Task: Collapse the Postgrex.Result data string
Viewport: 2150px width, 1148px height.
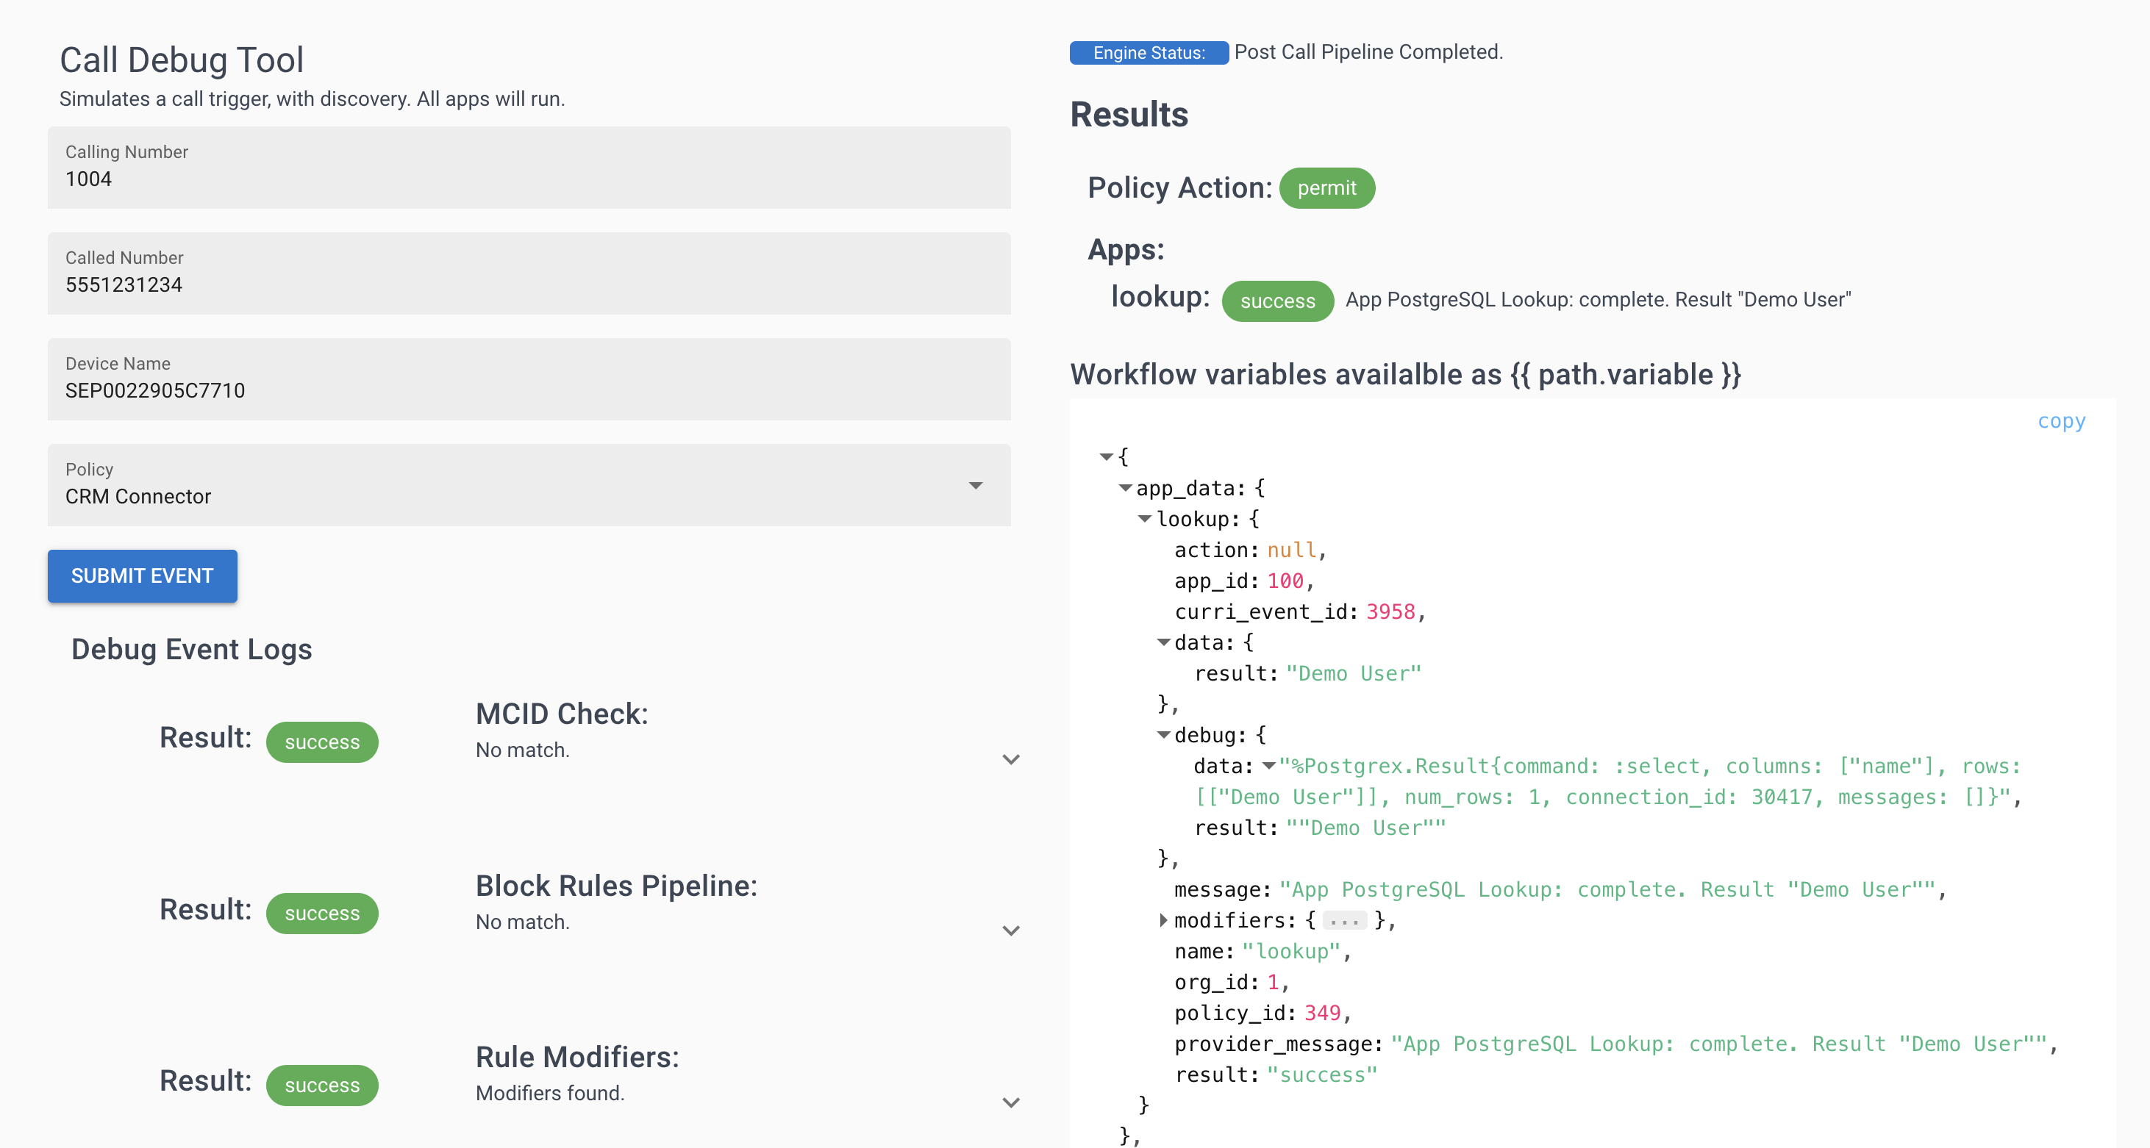Action: point(1268,766)
